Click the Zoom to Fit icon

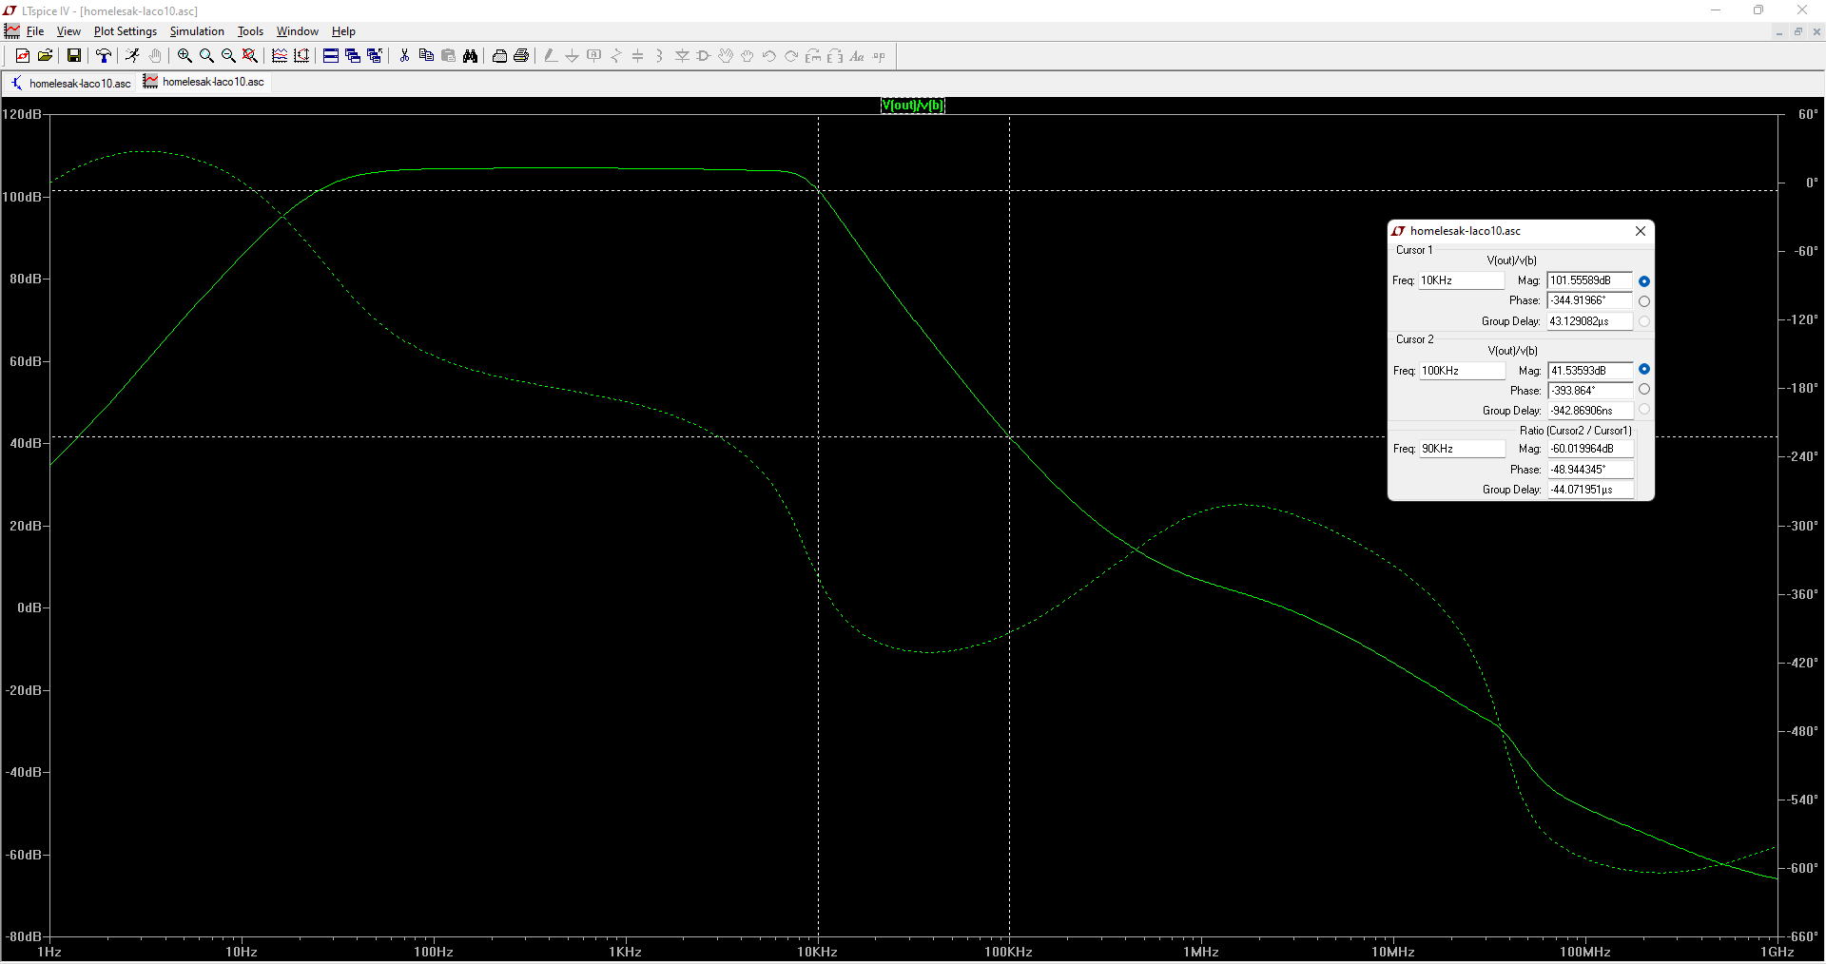250,56
